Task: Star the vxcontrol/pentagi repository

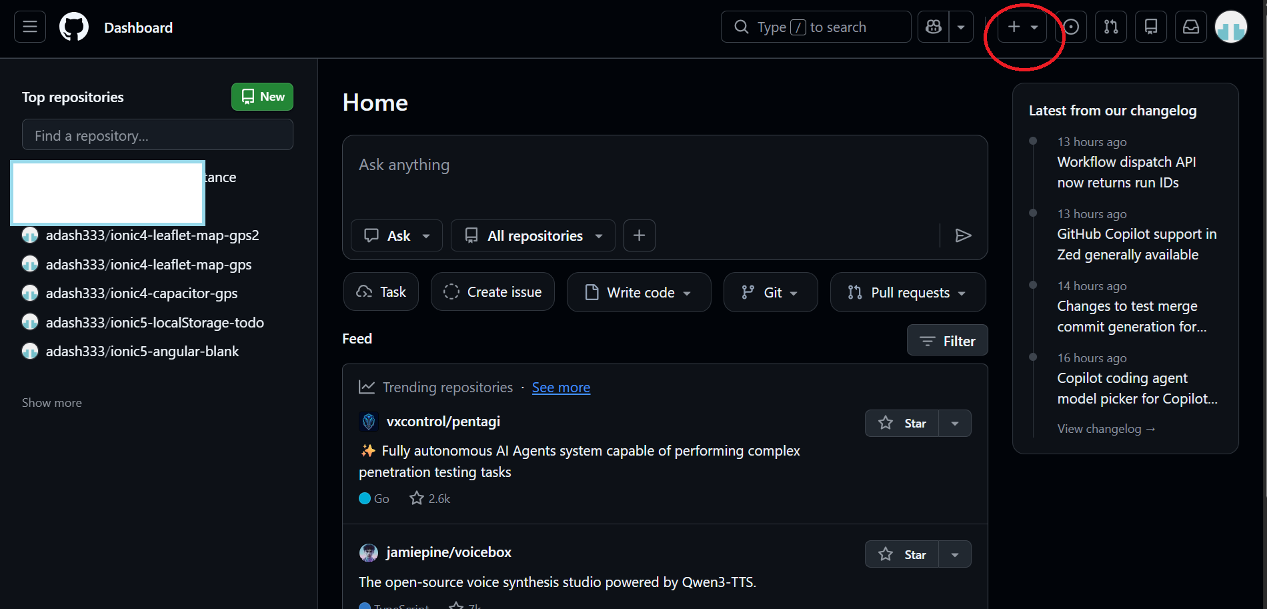Action: [x=902, y=424]
